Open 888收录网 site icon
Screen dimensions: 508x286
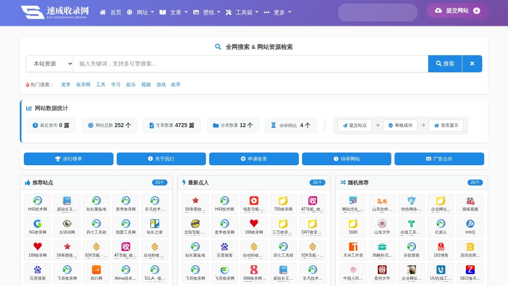coord(254,273)
